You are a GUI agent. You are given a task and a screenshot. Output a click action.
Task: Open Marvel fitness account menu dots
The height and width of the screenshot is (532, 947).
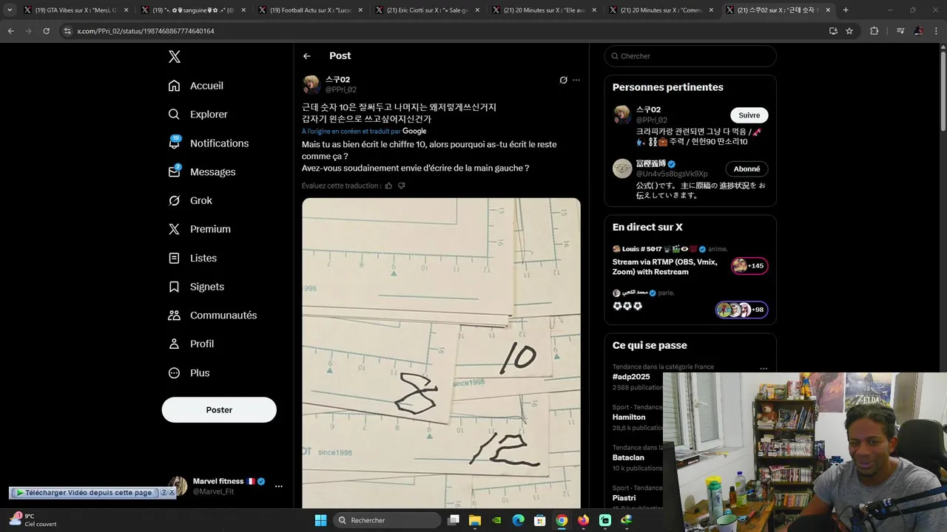279,486
